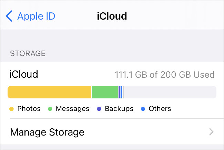Select the Messages legend label
This screenshot has width=224, height=150.
(72, 109)
